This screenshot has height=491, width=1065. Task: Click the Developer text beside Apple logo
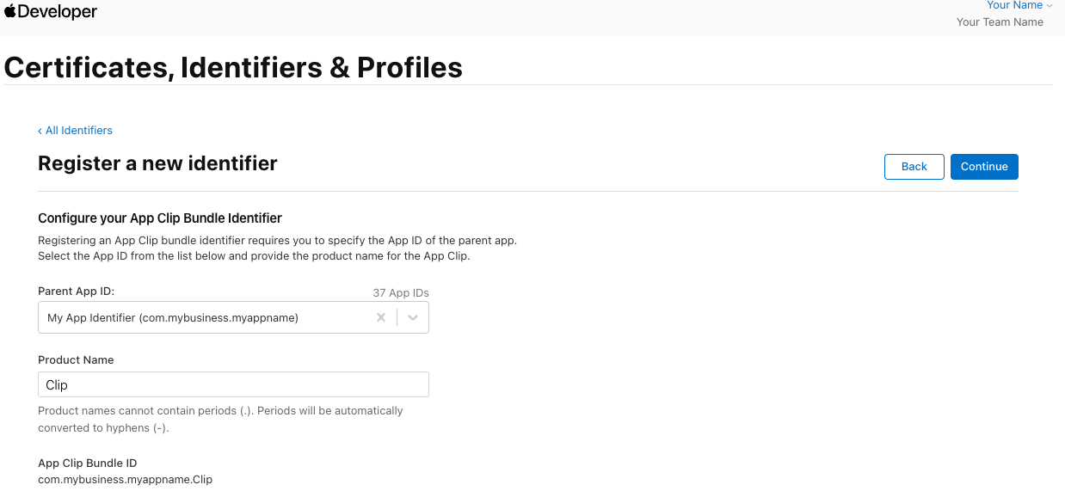coord(58,12)
